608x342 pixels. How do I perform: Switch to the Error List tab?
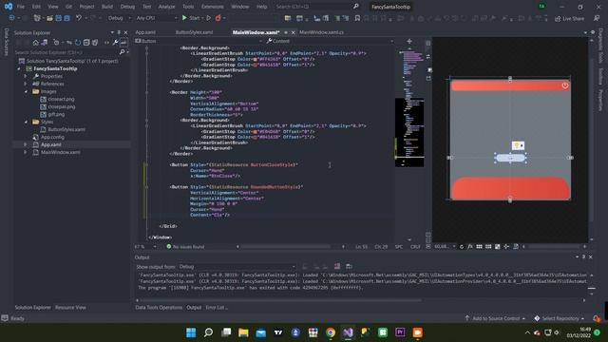tap(217, 308)
